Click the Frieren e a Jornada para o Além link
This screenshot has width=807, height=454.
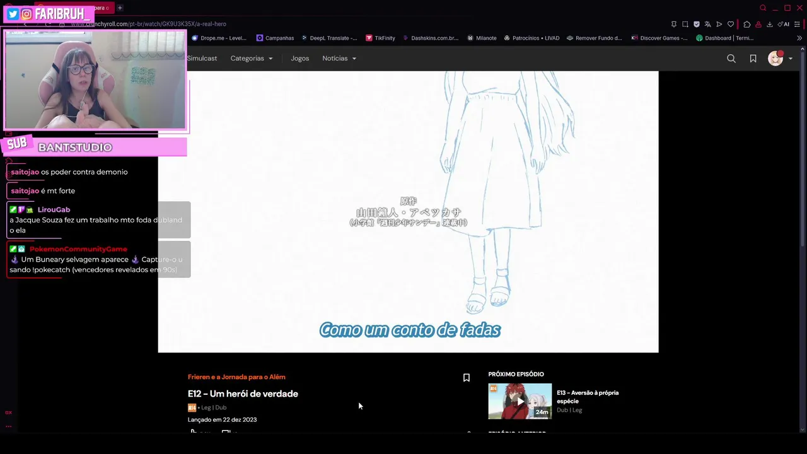click(236, 377)
